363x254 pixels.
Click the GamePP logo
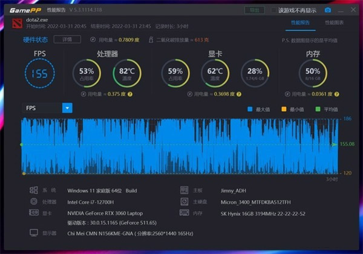pos(25,10)
